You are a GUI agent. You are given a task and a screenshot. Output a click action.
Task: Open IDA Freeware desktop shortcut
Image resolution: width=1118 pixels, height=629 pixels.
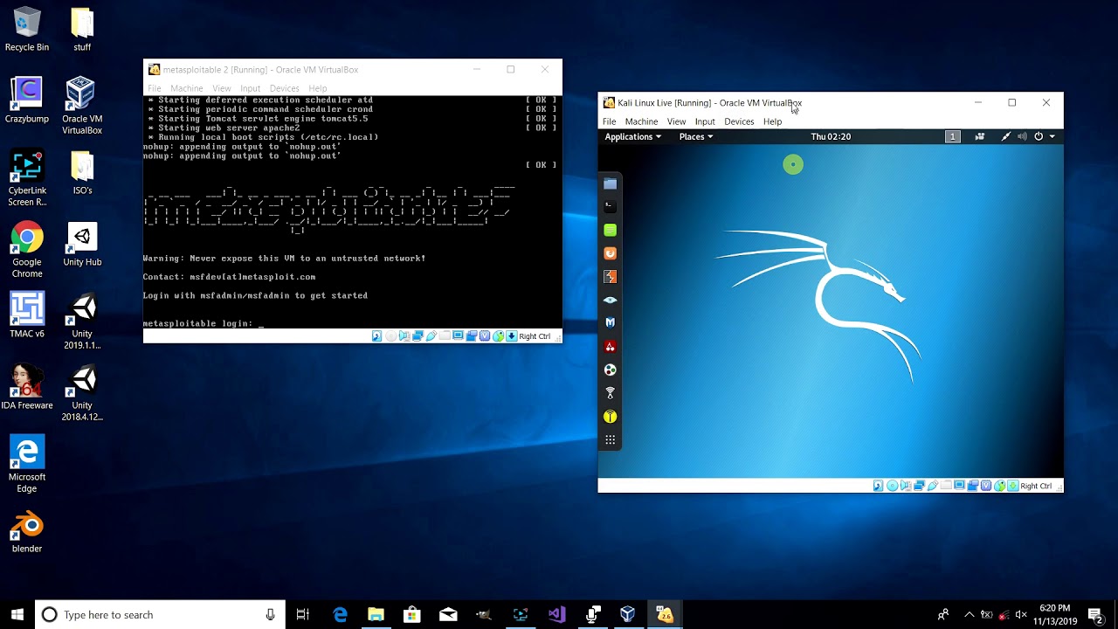[27, 387]
